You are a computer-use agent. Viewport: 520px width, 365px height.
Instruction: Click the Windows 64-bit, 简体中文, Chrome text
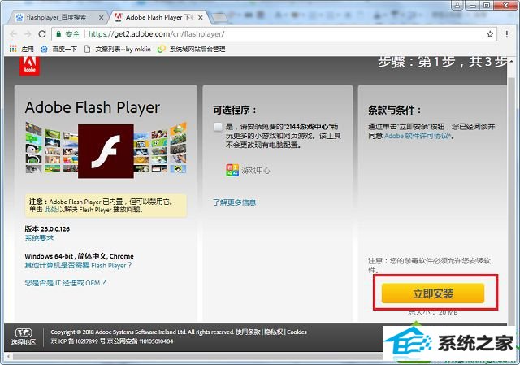(79, 256)
